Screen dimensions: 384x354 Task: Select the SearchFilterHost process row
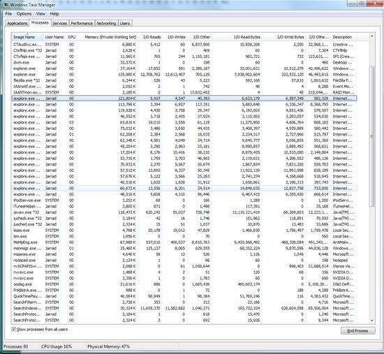[184, 302]
